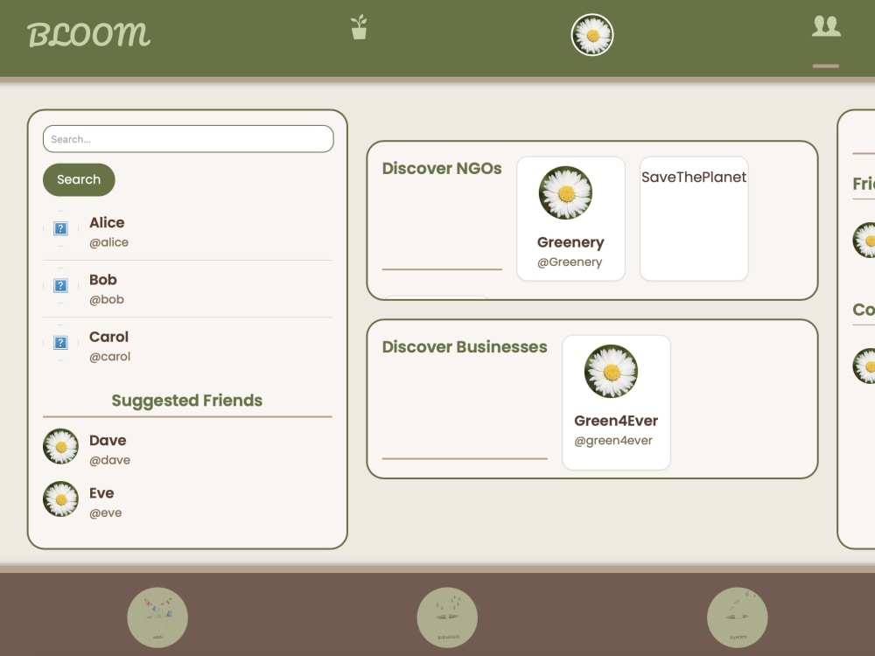This screenshot has height=656, width=875.
Task: Select the @dave username
Action: [110, 460]
